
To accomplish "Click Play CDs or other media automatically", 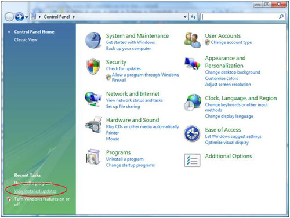I will pyautogui.click(x=142, y=126).
